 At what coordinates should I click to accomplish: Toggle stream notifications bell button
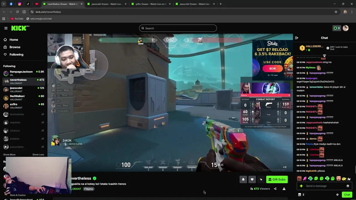pyautogui.click(x=243, y=179)
